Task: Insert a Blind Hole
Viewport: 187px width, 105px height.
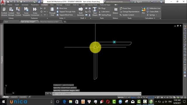Action: click(x=62, y=8)
